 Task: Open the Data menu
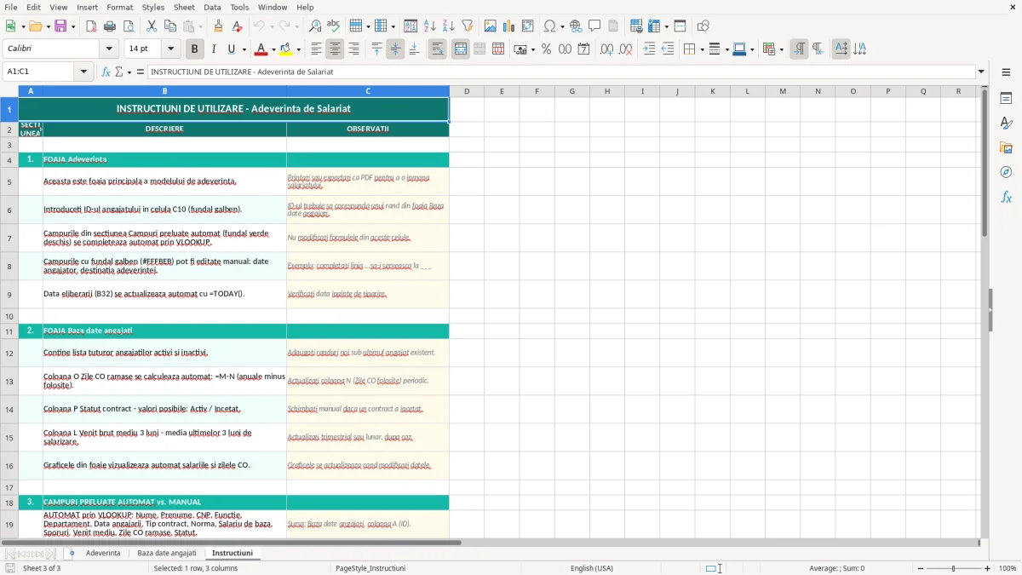coord(212,7)
